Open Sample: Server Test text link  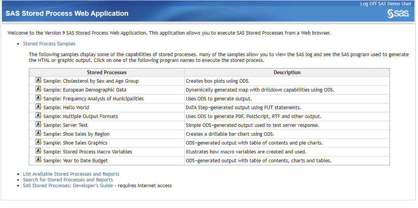point(65,125)
